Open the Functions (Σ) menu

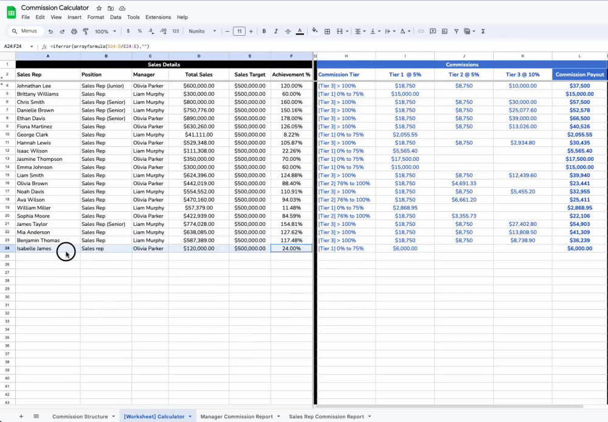(x=483, y=31)
